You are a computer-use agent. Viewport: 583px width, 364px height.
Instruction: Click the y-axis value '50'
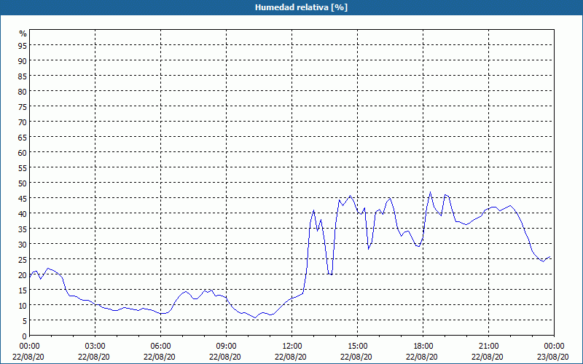[23, 183]
